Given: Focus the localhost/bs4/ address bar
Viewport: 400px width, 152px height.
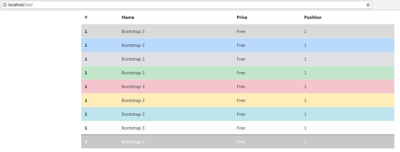Looking at the screenshot, I should tap(186, 5).
